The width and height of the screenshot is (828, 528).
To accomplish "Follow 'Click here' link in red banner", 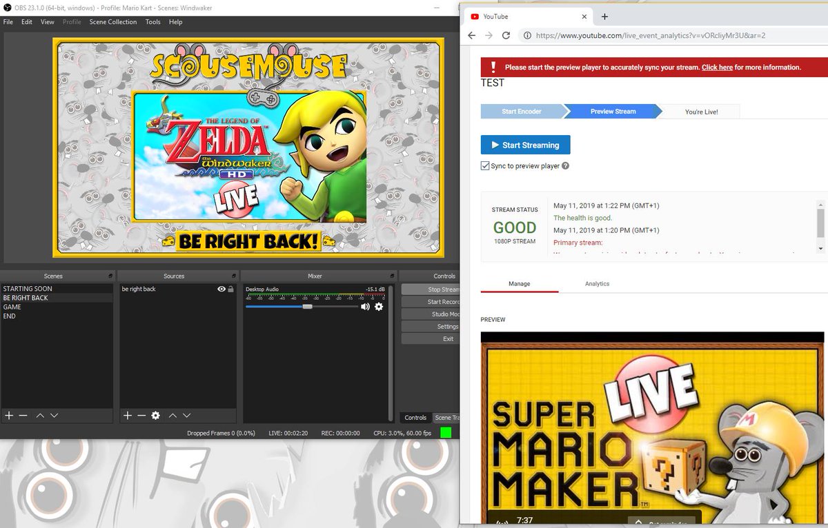I will [x=717, y=68].
